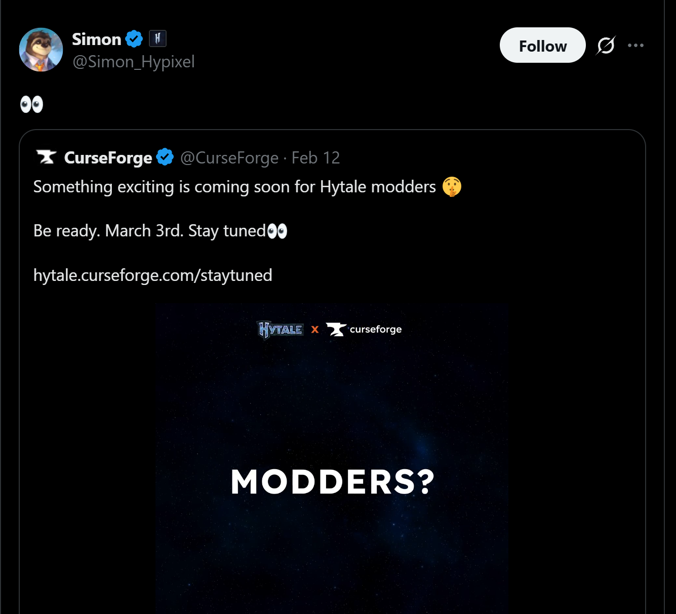Click the @CurseForge handle text

pyautogui.click(x=229, y=158)
